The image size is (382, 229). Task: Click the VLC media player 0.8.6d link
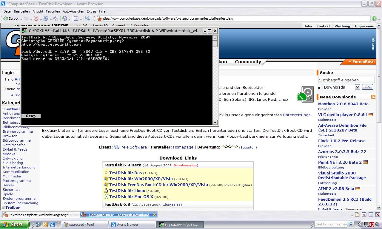pos(342,114)
